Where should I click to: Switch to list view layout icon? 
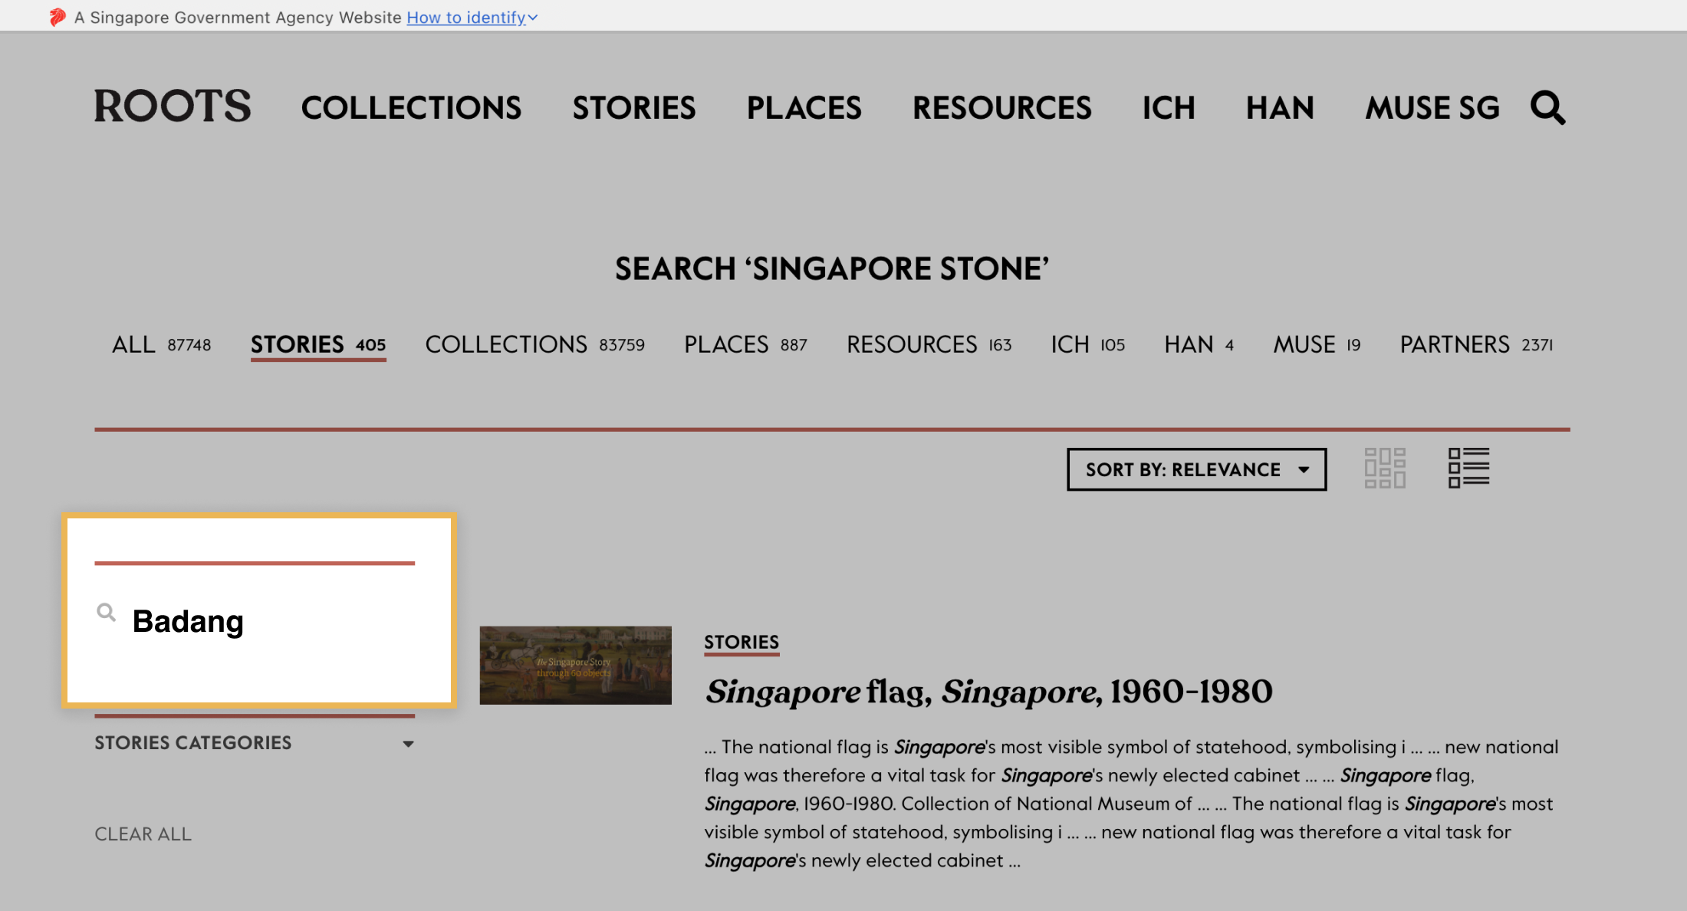pyautogui.click(x=1468, y=468)
